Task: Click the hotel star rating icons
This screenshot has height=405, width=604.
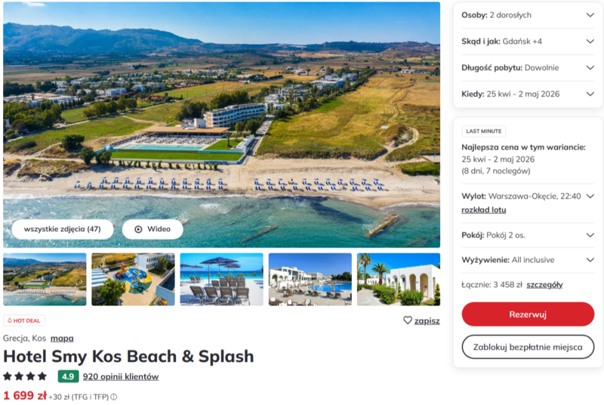Action: point(25,376)
